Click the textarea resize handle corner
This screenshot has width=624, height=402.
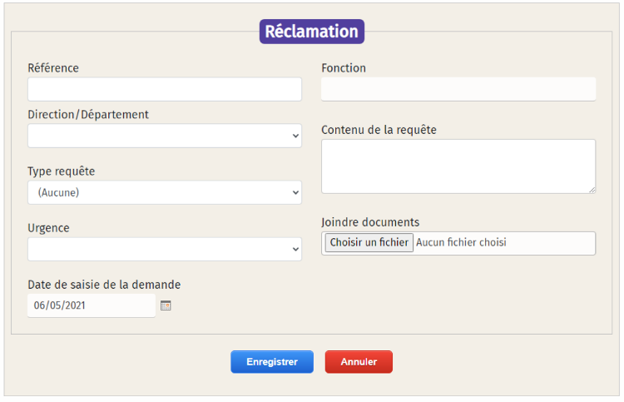coord(592,189)
